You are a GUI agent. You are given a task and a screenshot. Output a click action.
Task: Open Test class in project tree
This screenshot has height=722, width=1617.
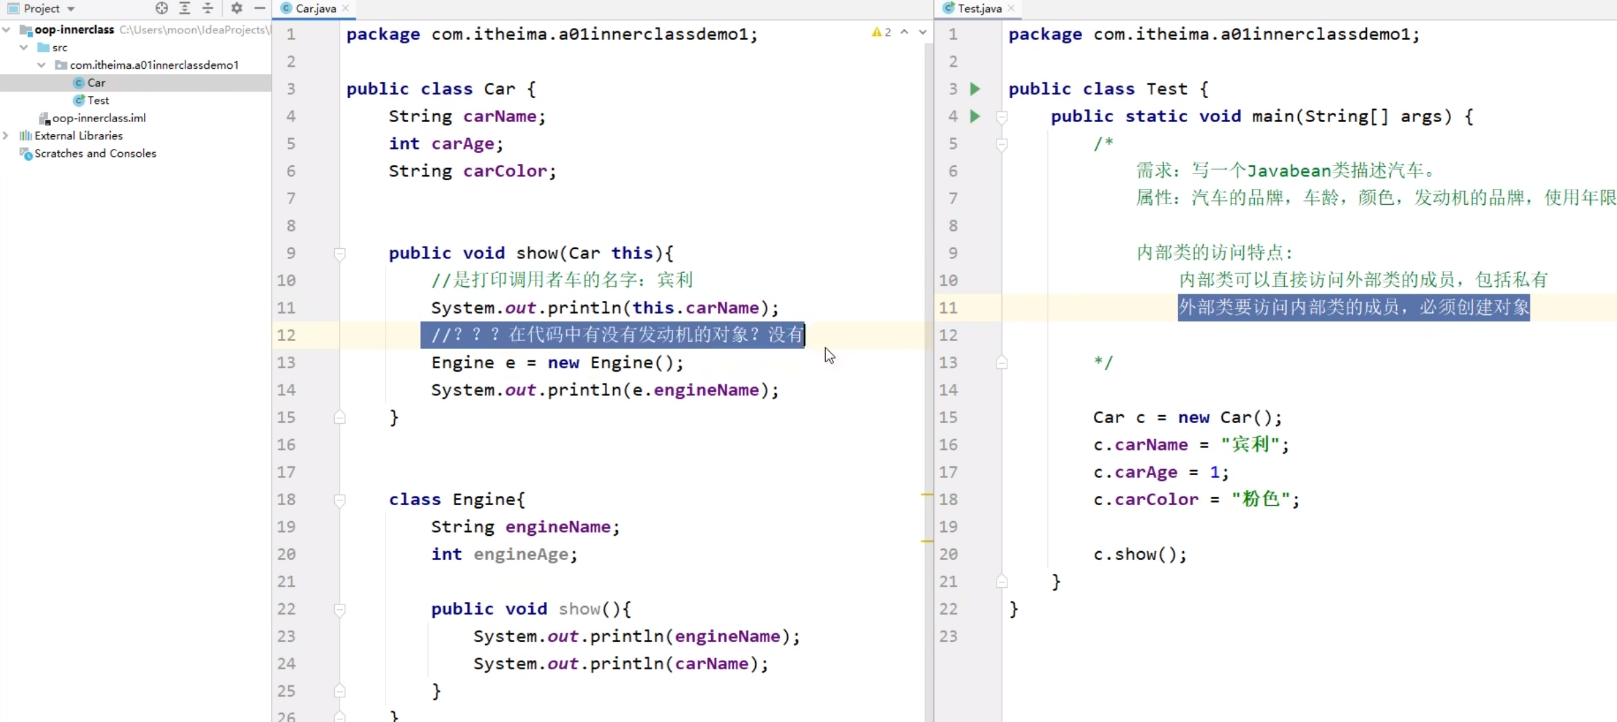click(x=98, y=100)
